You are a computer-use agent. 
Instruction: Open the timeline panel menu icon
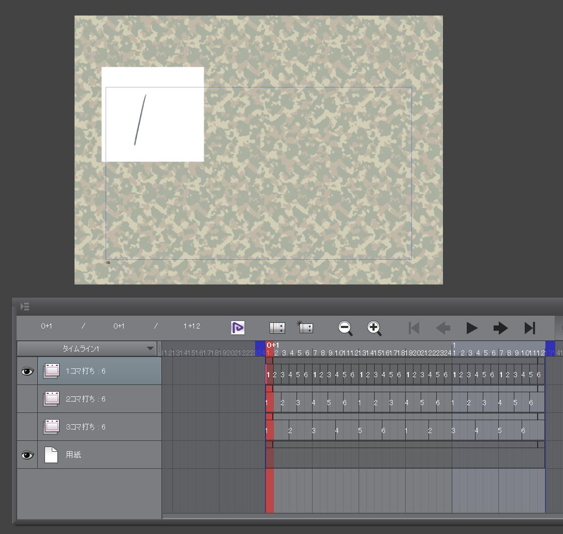point(24,307)
